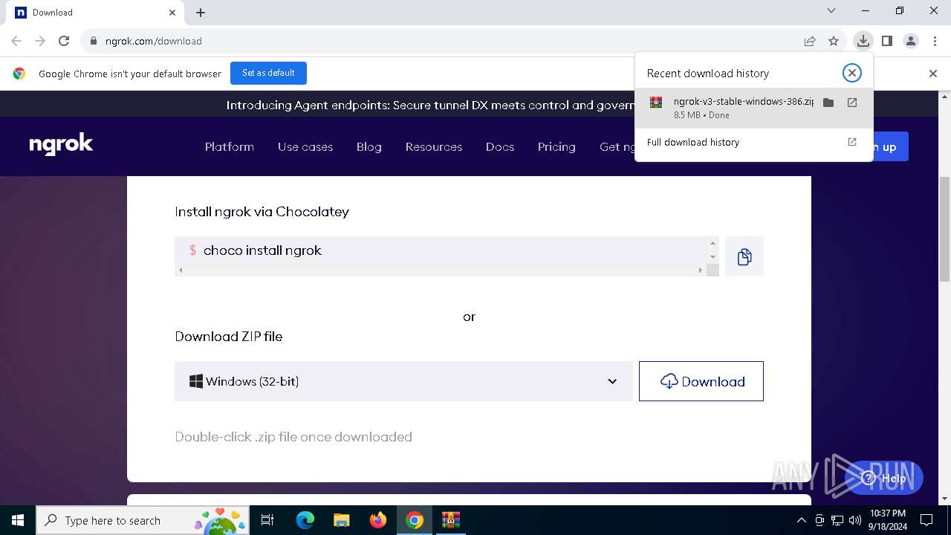Launch Firefox from taskbar

(378, 520)
